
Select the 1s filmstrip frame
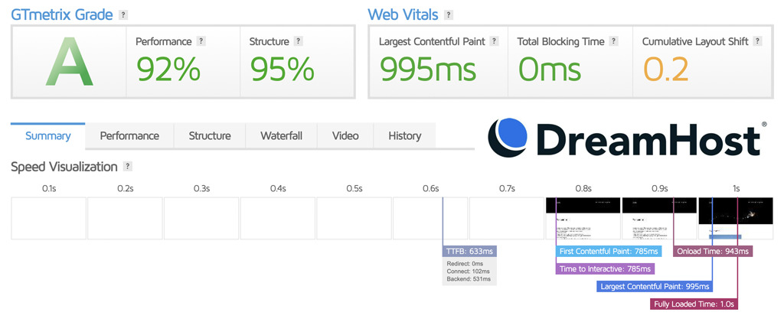tap(736, 218)
